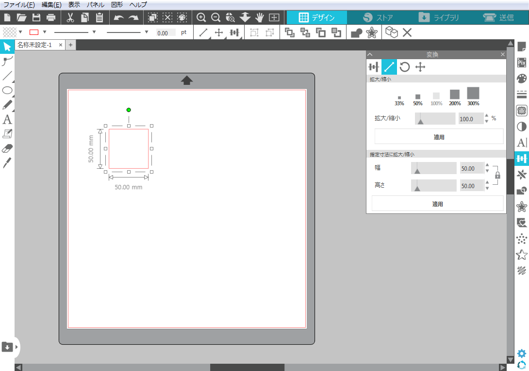This screenshot has height=371, width=529.
Task: Collapse the transform panel with chevron
Action: point(370,55)
